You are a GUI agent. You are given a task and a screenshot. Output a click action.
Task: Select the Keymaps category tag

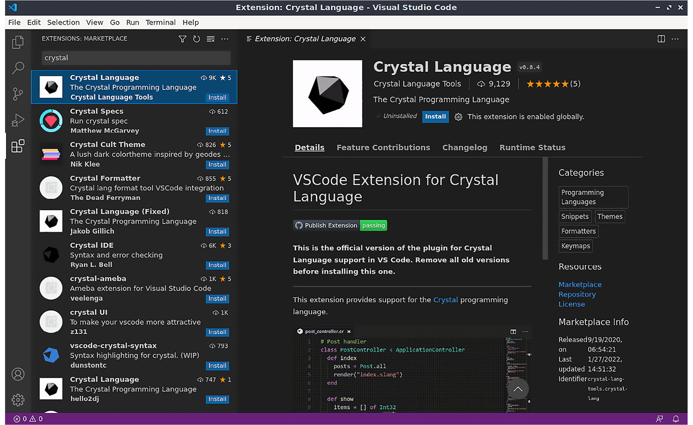[x=575, y=246]
